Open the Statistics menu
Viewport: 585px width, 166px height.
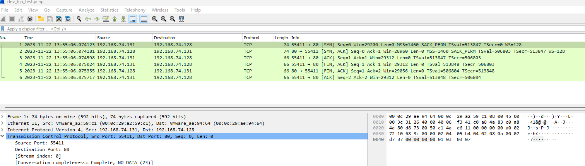109,10
